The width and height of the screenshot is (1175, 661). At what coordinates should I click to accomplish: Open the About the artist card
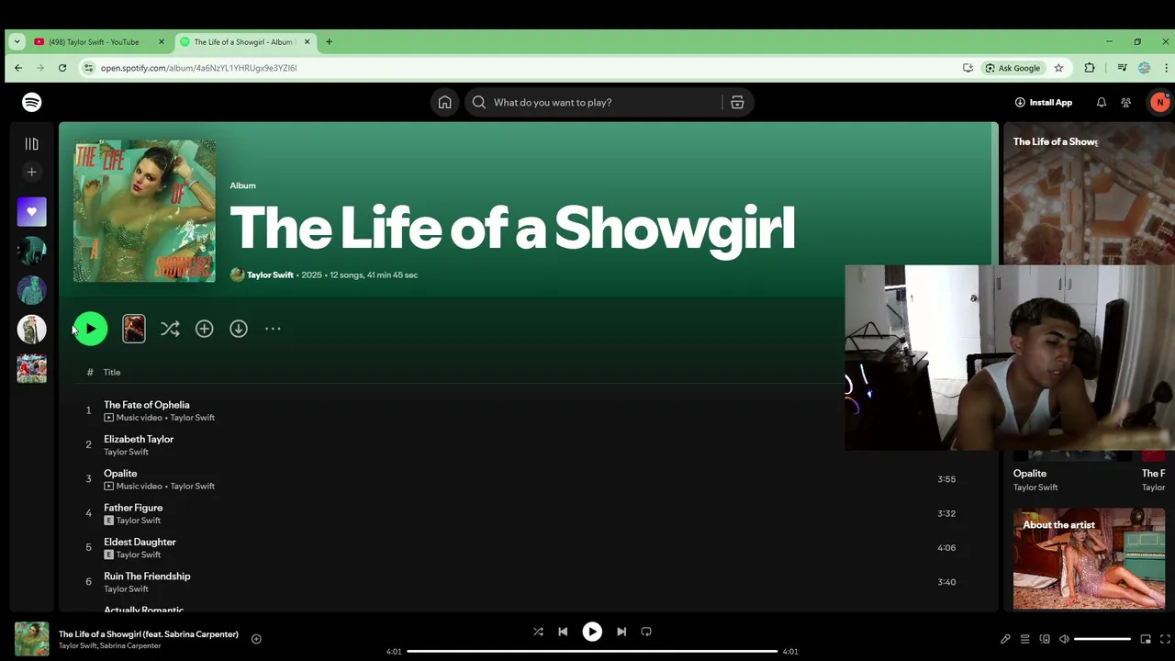(1089, 558)
